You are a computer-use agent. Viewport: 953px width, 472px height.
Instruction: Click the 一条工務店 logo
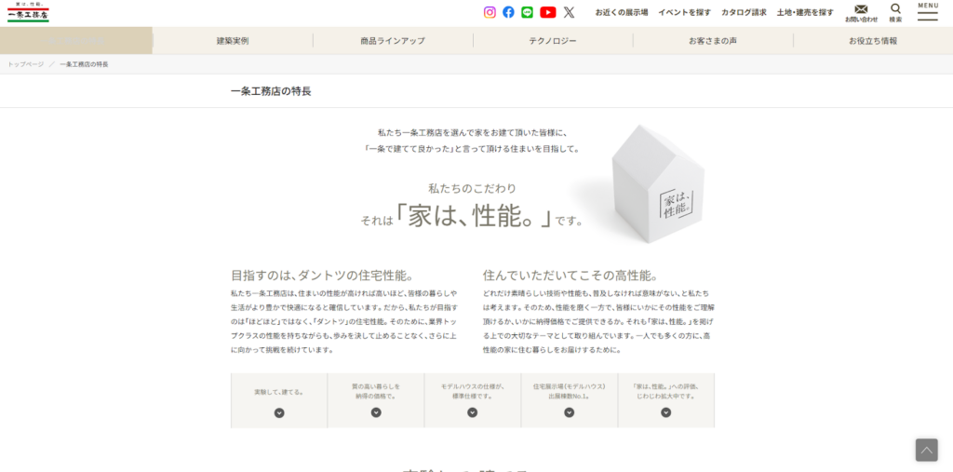tap(28, 13)
